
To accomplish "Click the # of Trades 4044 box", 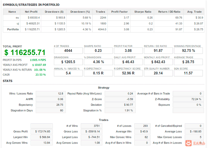I will tap(68, 50).
